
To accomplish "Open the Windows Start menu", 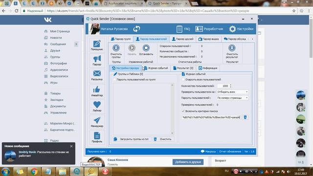I will pyautogui.click(x=5, y=172).
